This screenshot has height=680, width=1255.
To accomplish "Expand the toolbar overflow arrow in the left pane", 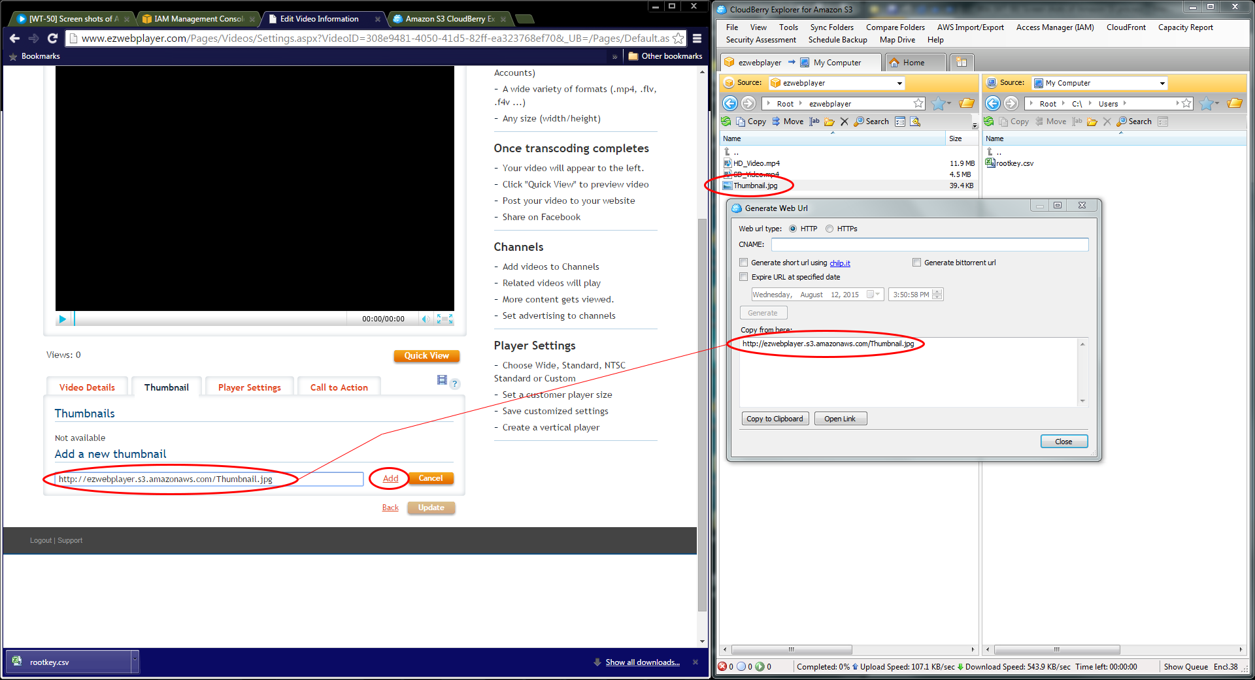I will (x=975, y=125).
